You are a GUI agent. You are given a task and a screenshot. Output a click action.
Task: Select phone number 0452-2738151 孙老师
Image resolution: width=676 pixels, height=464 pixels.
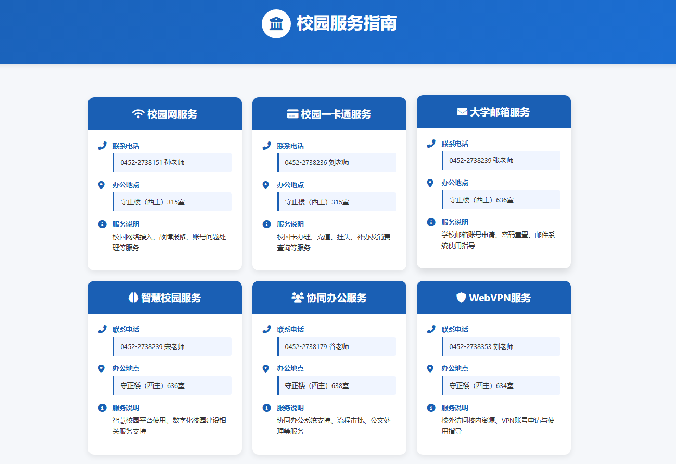click(152, 162)
